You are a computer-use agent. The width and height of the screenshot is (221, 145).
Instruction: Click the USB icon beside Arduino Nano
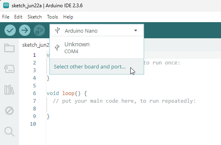(x=57, y=31)
